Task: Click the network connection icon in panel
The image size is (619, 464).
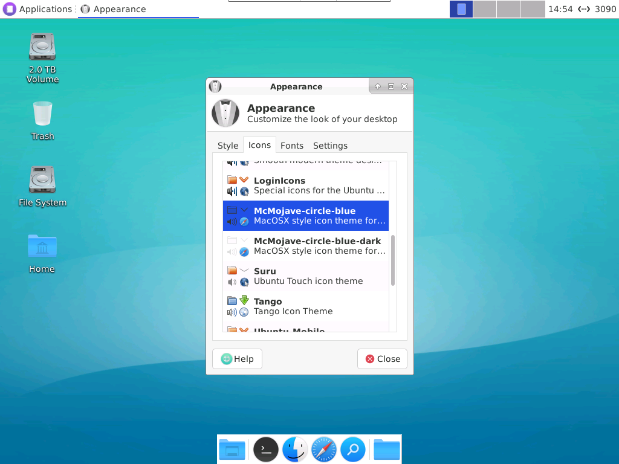Action: coord(583,9)
